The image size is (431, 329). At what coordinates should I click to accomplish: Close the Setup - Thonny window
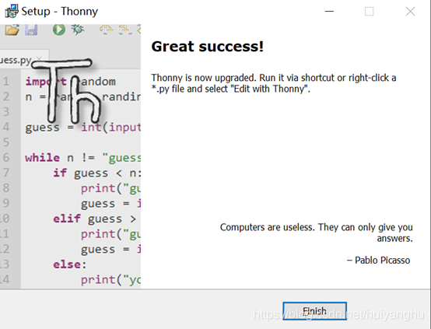click(410, 11)
